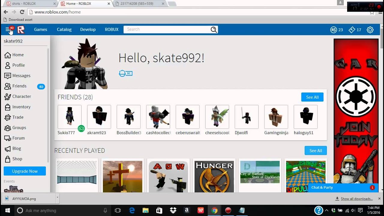Viewport: 384px width, 216px height.
Task: Open Trade in the sidebar
Action: click(14, 117)
